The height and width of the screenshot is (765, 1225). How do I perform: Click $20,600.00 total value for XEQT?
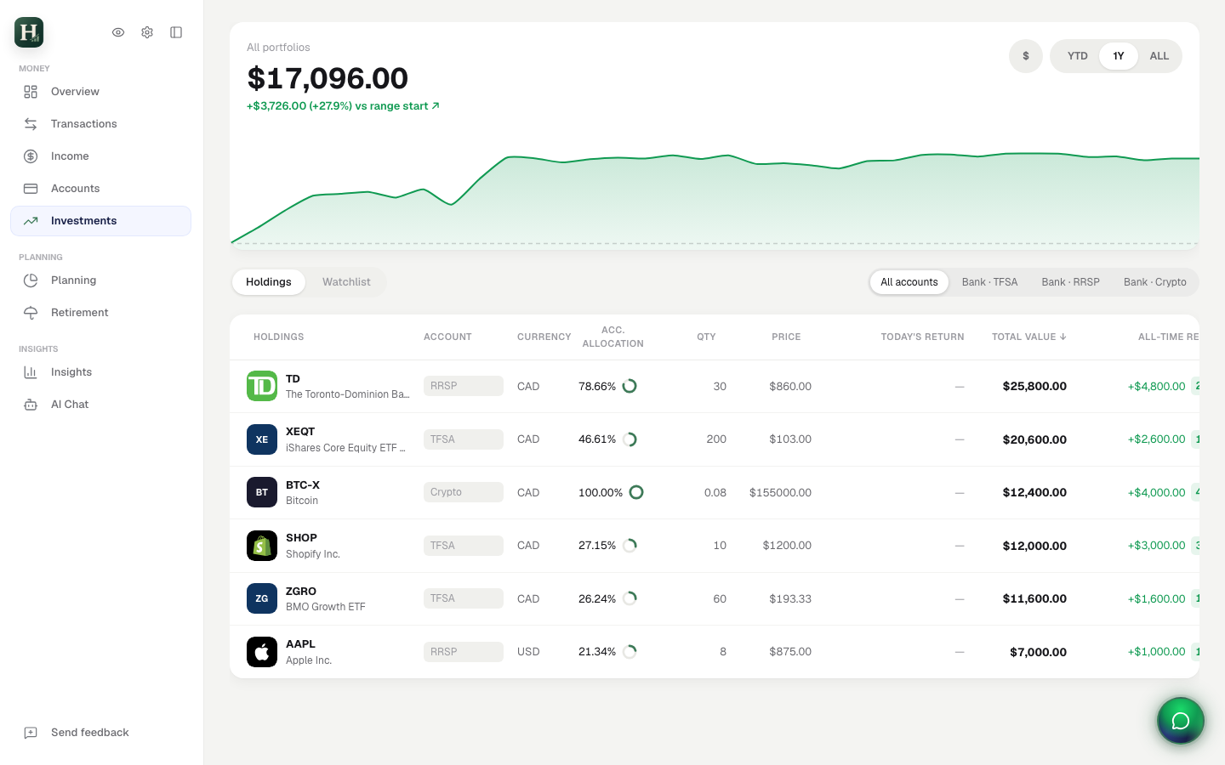pos(1034,439)
